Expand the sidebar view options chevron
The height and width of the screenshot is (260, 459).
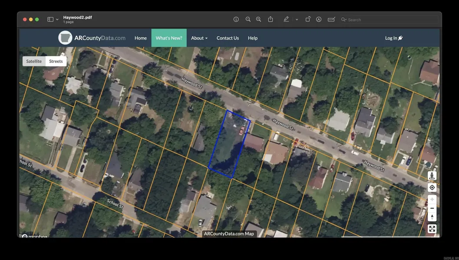point(57,19)
